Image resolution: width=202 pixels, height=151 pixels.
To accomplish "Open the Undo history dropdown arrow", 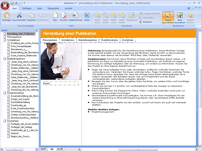I will point(19,3).
